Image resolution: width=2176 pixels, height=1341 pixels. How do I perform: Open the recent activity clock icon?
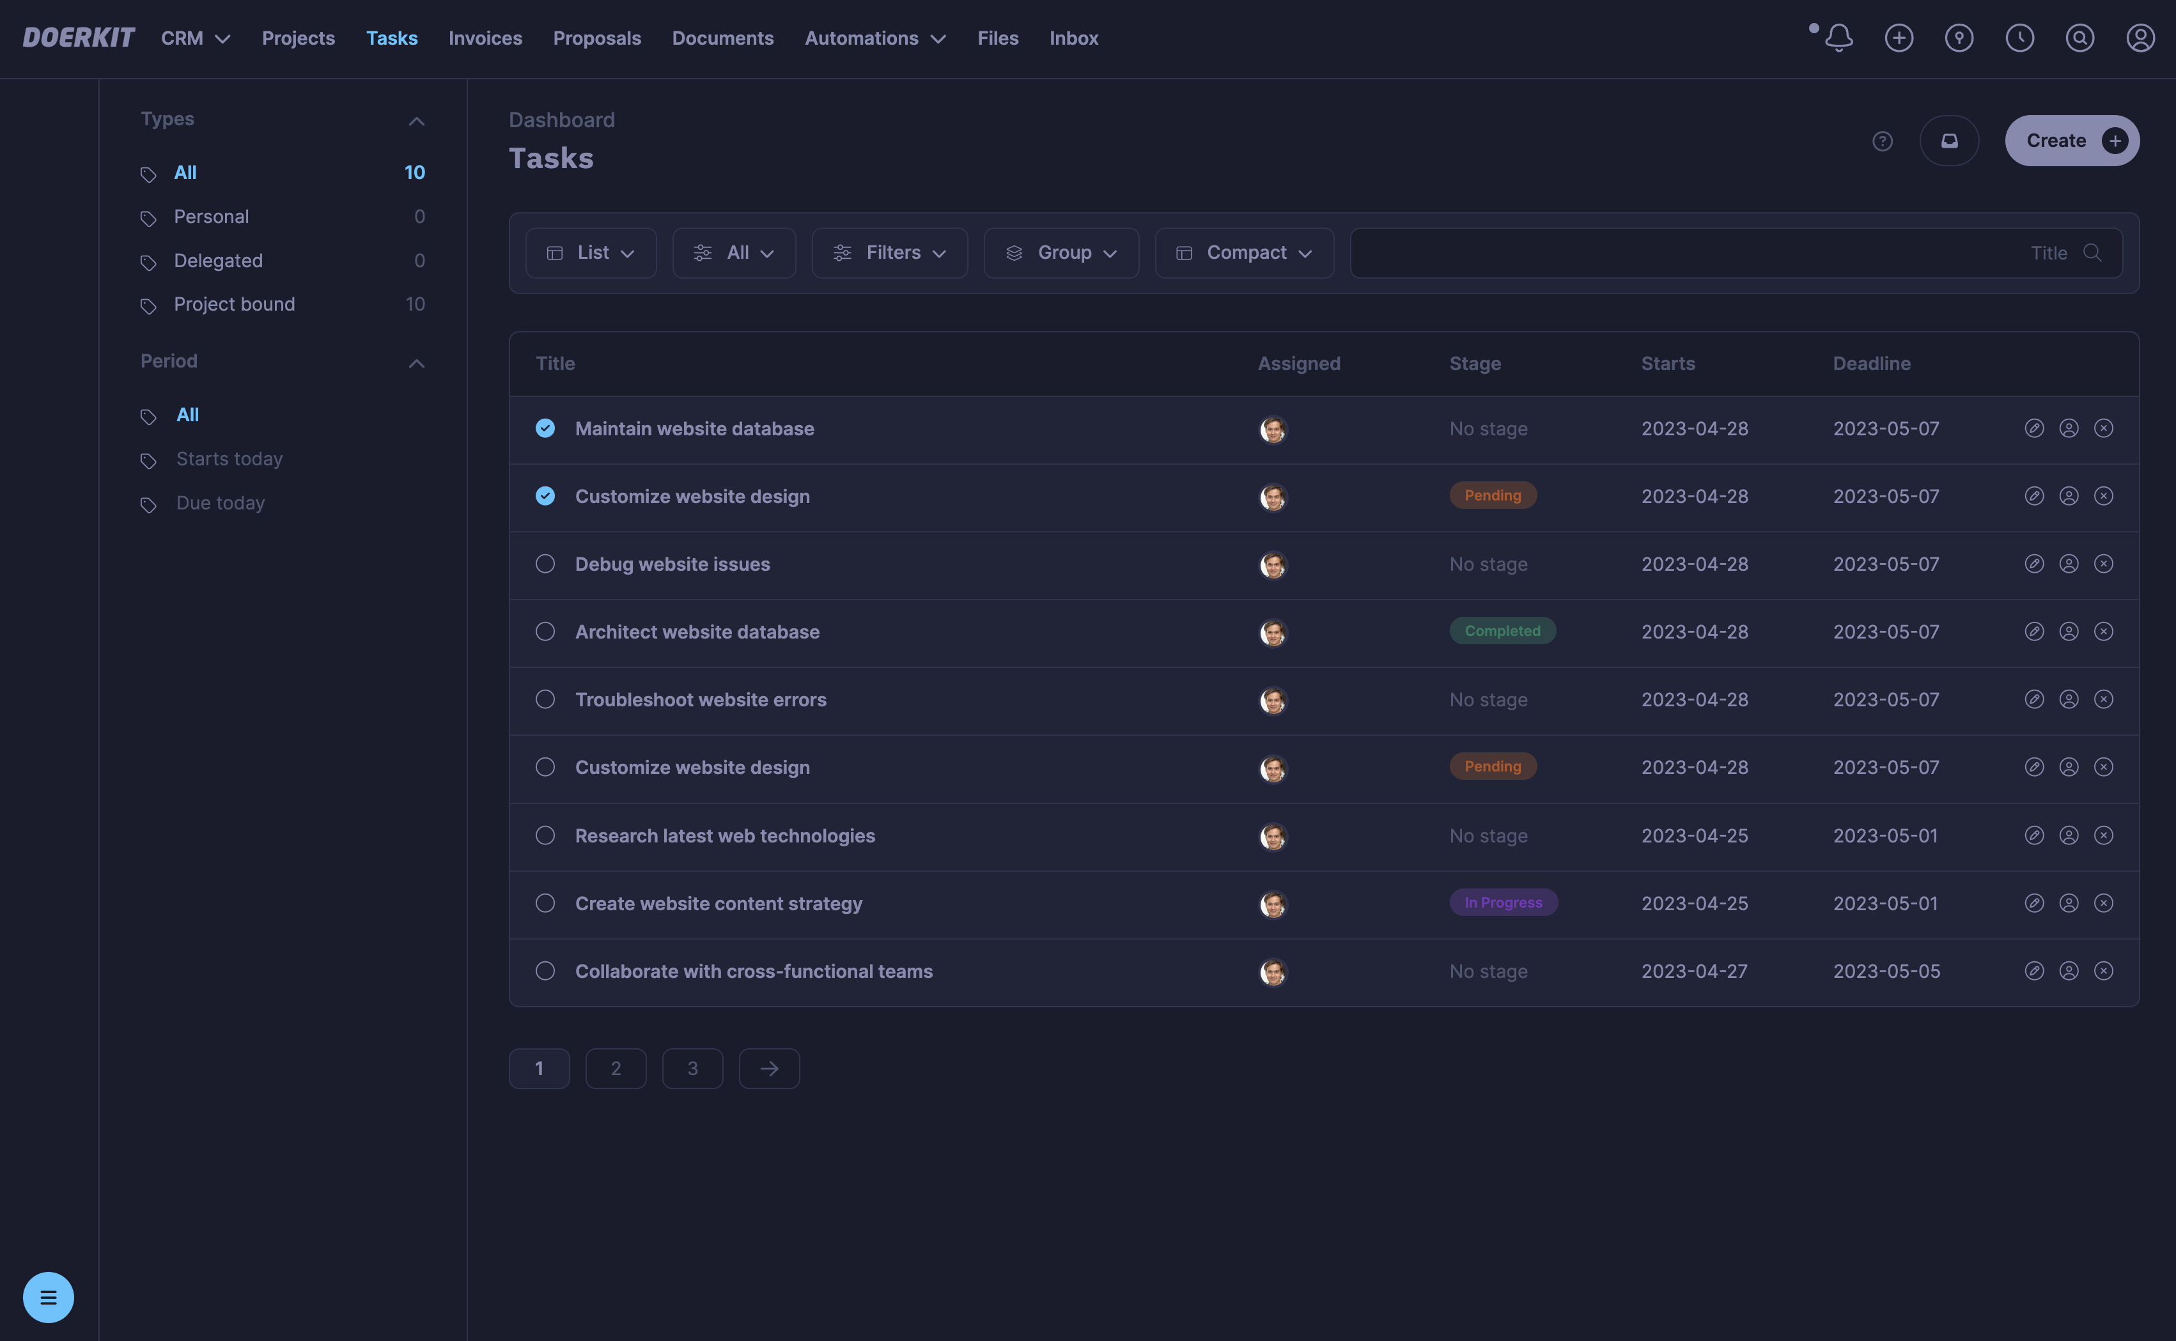[2019, 38]
